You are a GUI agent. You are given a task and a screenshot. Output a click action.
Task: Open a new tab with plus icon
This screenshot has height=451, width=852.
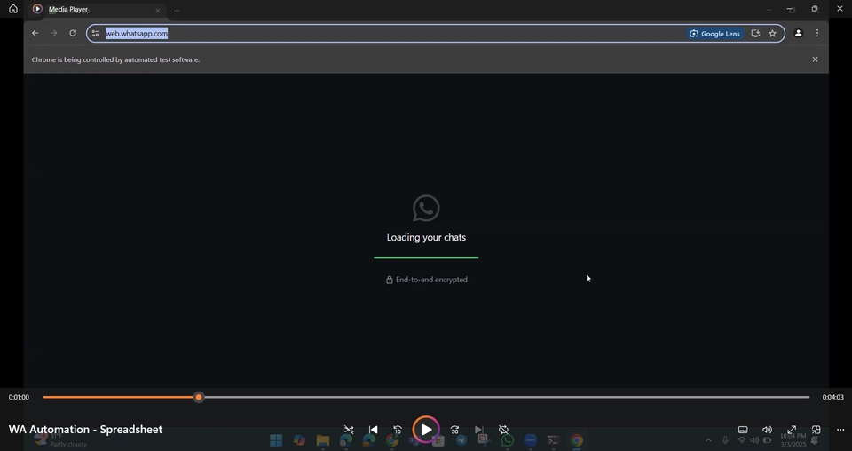click(177, 11)
